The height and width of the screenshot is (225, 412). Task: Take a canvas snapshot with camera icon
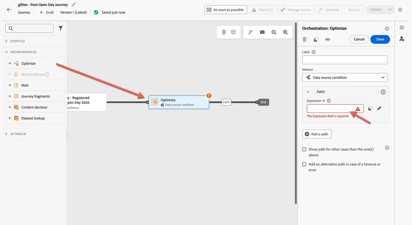click(x=262, y=32)
